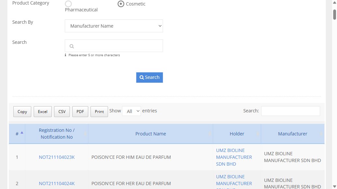This screenshot has width=337, height=189.
Task: Click the info icon beside character hint
Action: pyautogui.click(x=65, y=55)
